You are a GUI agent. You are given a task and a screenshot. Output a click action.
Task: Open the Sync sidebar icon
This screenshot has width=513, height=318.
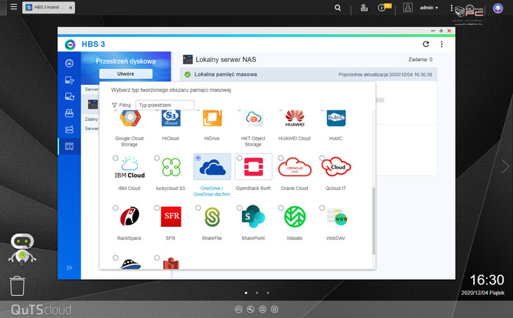click(x=69, y=97)
